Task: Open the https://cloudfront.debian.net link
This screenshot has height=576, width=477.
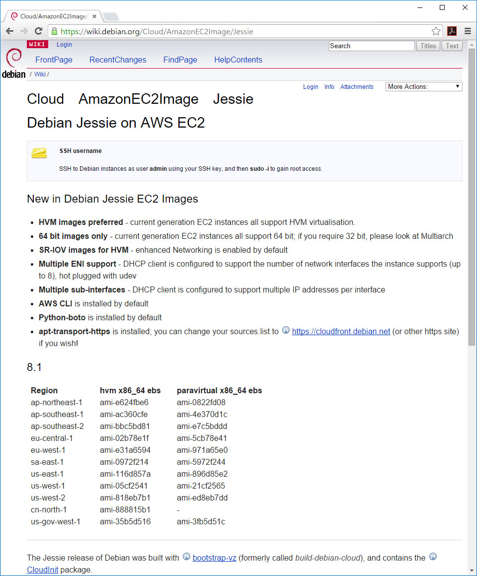Action: [x=341, y=331]
